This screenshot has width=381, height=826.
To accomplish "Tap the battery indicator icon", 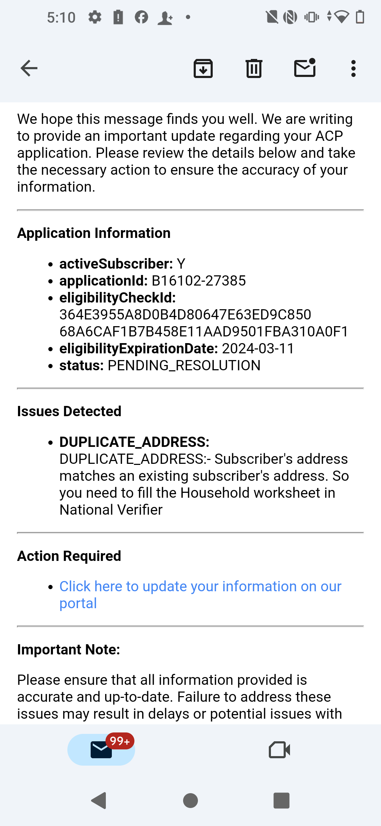I will click(x=360, y=17).
